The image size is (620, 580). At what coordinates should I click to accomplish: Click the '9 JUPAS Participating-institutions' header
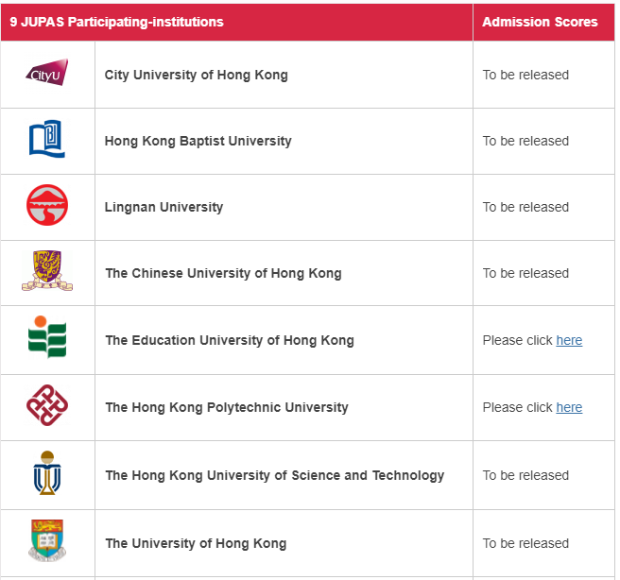116,22
